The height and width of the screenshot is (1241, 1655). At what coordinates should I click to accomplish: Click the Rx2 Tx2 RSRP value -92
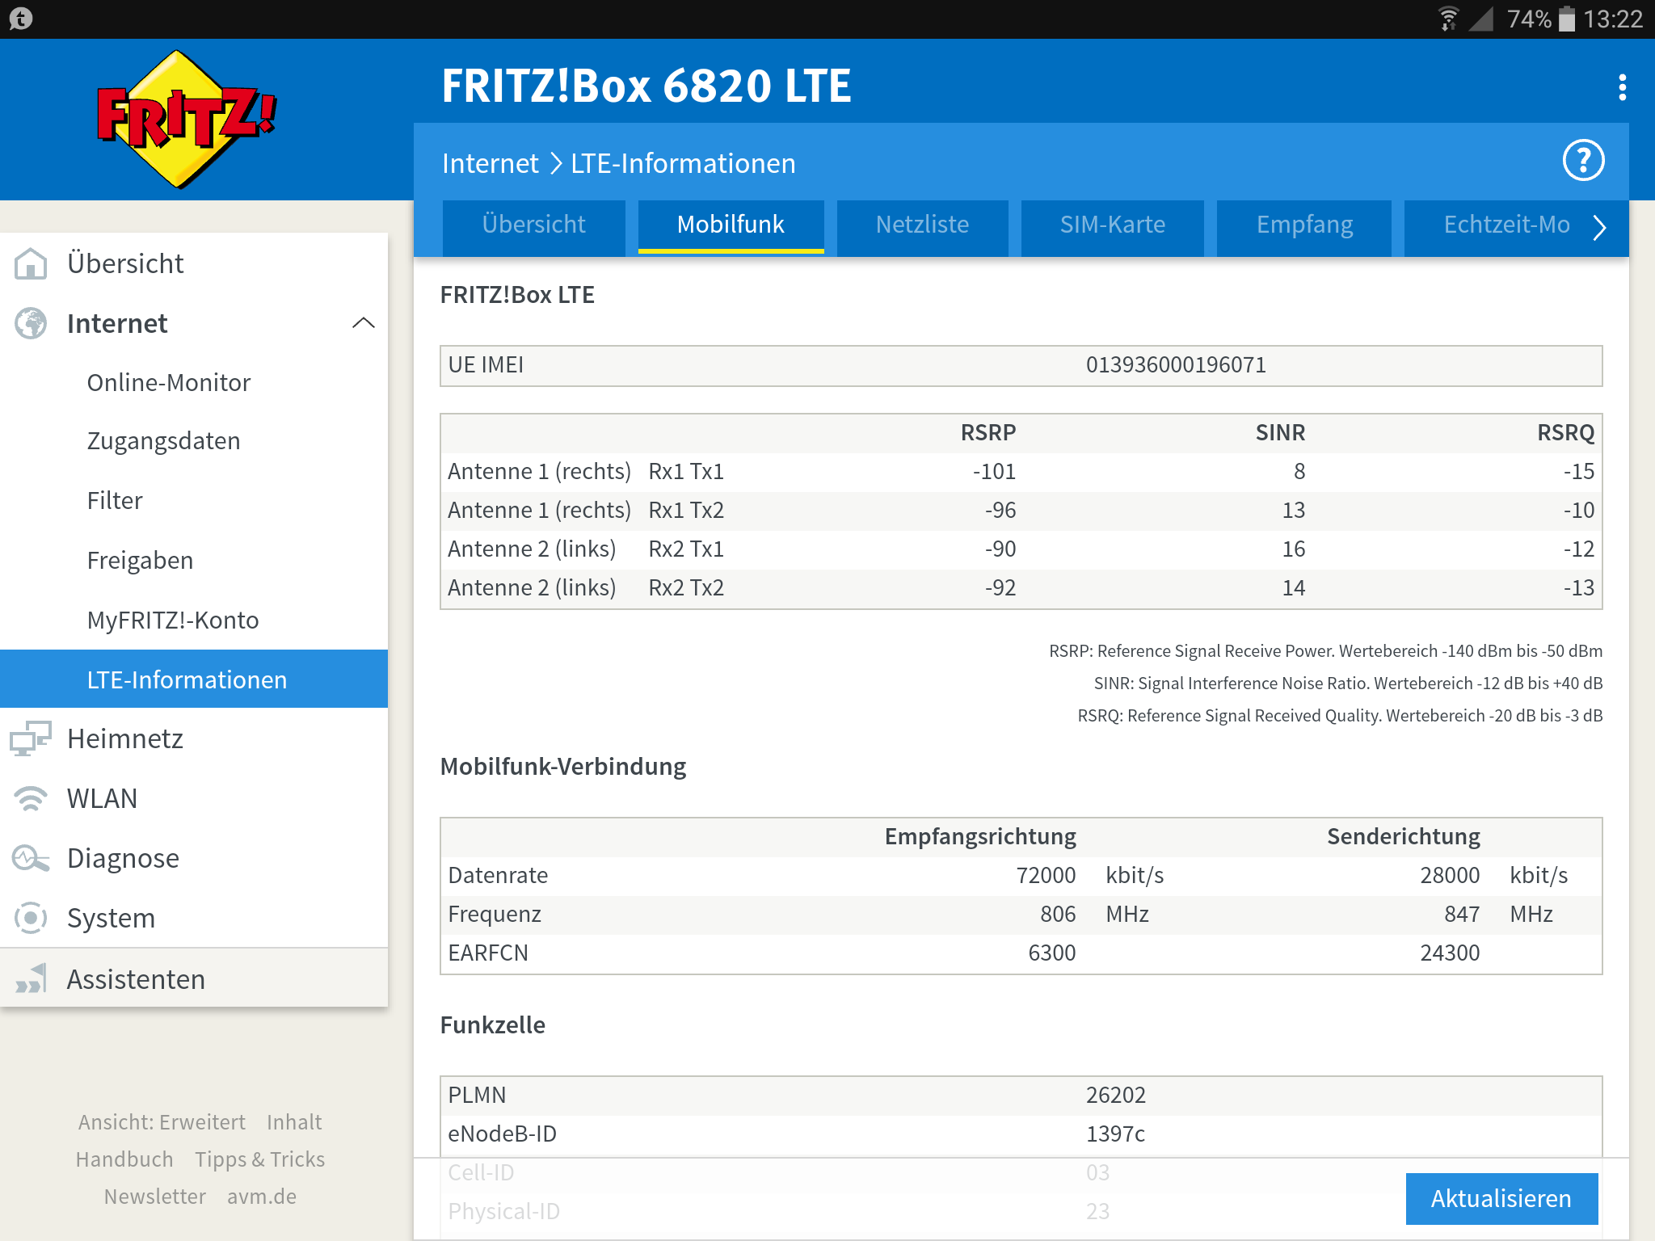click(x=1000, y=588)
